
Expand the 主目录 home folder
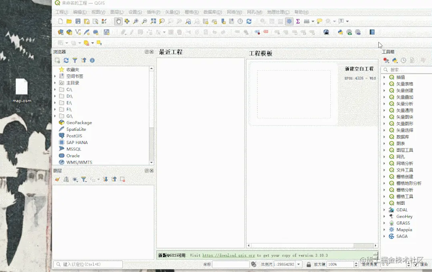55,83
